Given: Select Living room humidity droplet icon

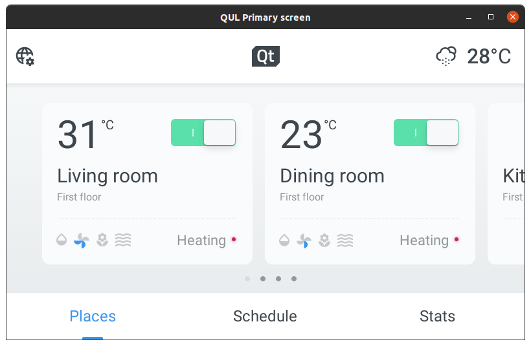Looking at the screenshot, I should coord(62,241).
